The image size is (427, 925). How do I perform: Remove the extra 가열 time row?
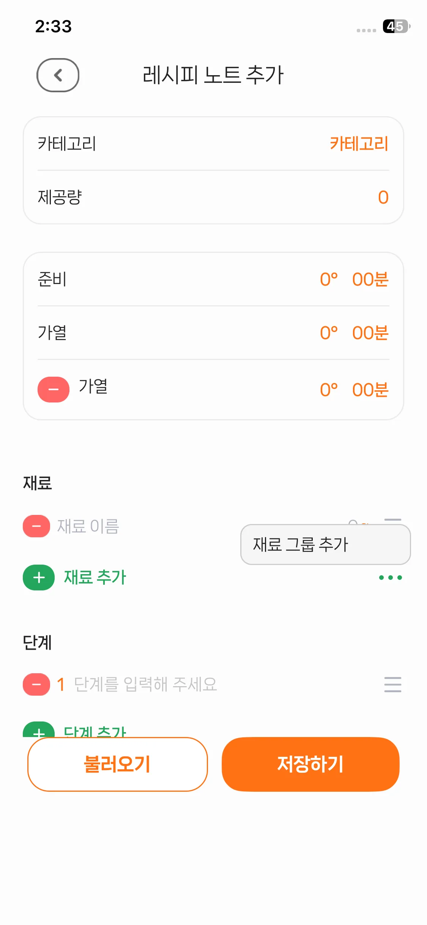pos(54,389)
